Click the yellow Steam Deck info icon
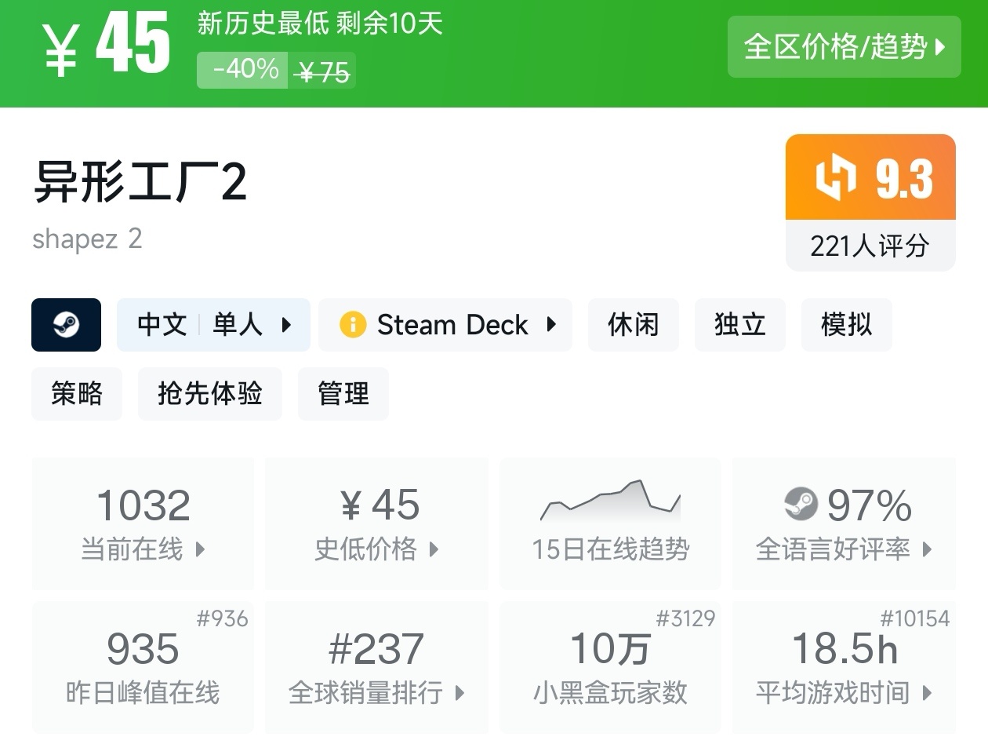Image resolution: width=988 pixels, height=744 pixels. 353,325
